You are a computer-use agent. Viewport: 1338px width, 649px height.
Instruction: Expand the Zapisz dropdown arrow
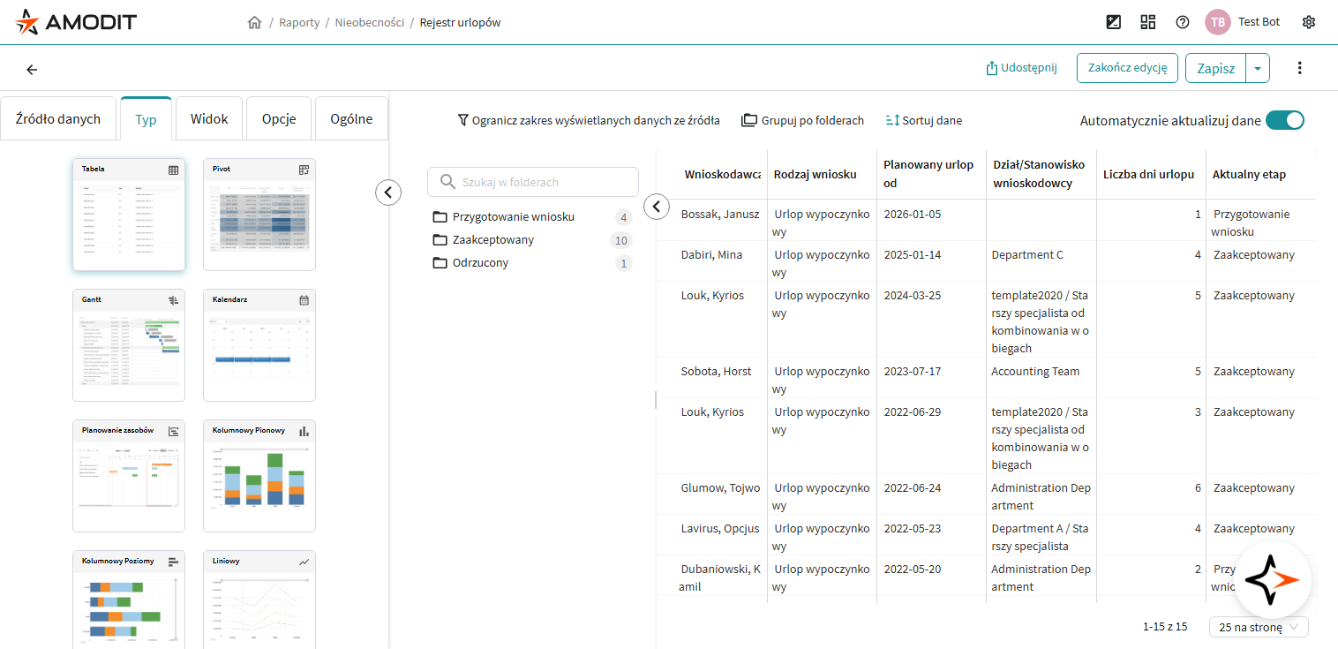coord(1258,68)
